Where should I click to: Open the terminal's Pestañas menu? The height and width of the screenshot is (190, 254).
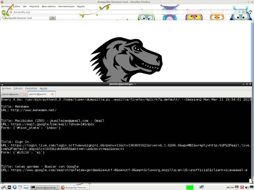pos(31,89)
